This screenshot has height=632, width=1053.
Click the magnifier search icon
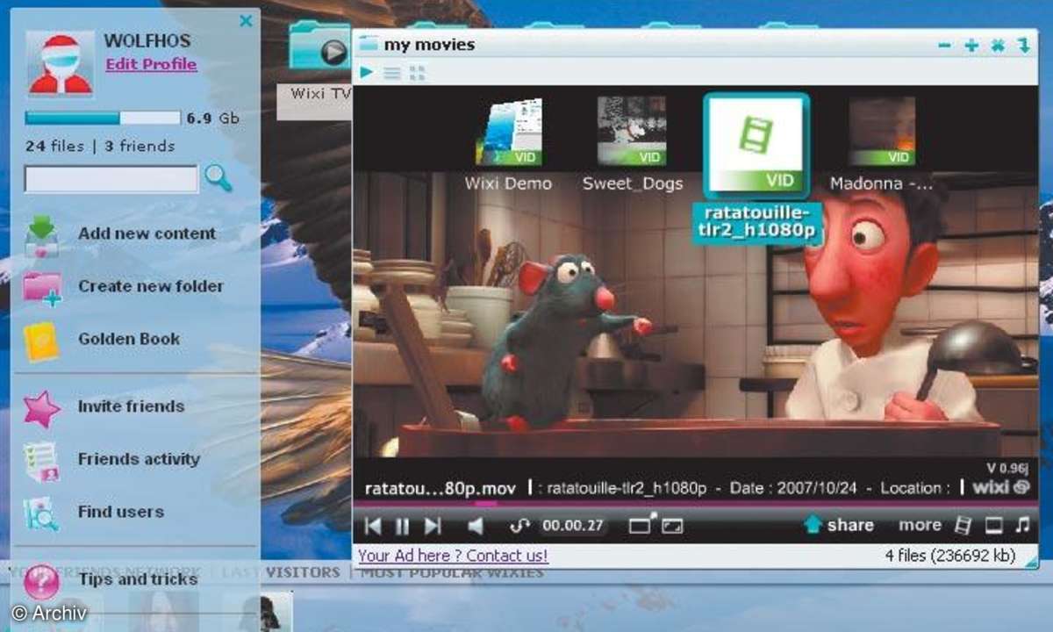(x=218, y=178)
